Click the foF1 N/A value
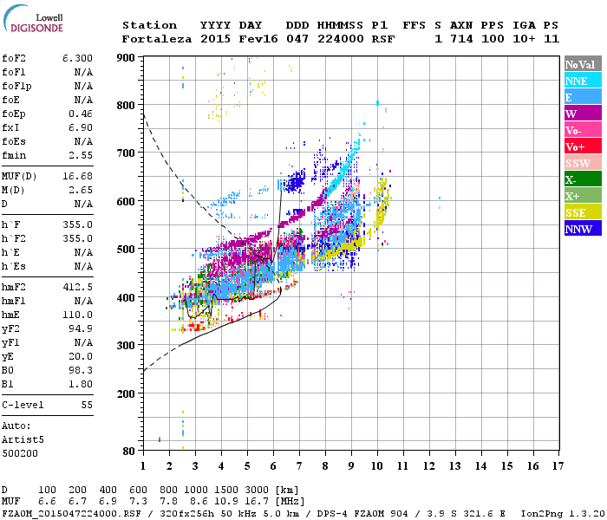This screenshot has height=520, width=607. tap(83, 72)
